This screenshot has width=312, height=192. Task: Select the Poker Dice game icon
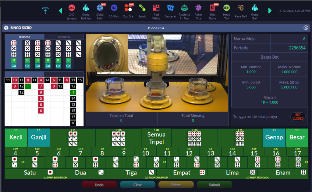coord(198,12)
